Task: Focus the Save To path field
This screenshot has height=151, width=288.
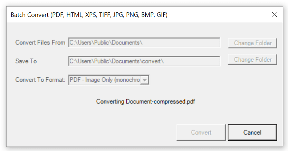Action: click(x=144, y=61)
